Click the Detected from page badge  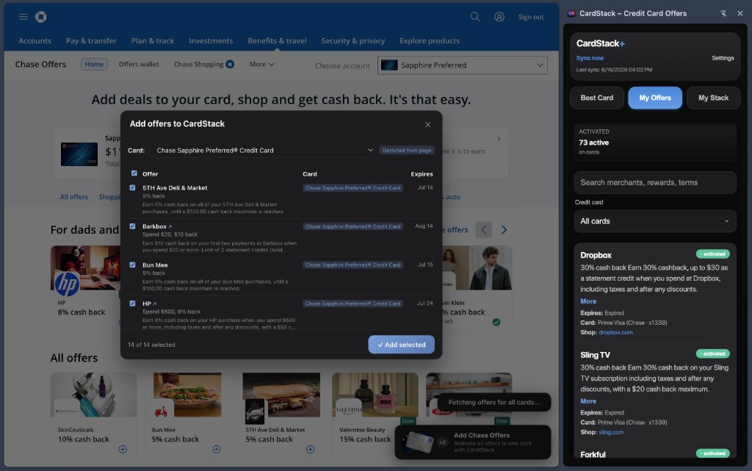pos(407,150)
